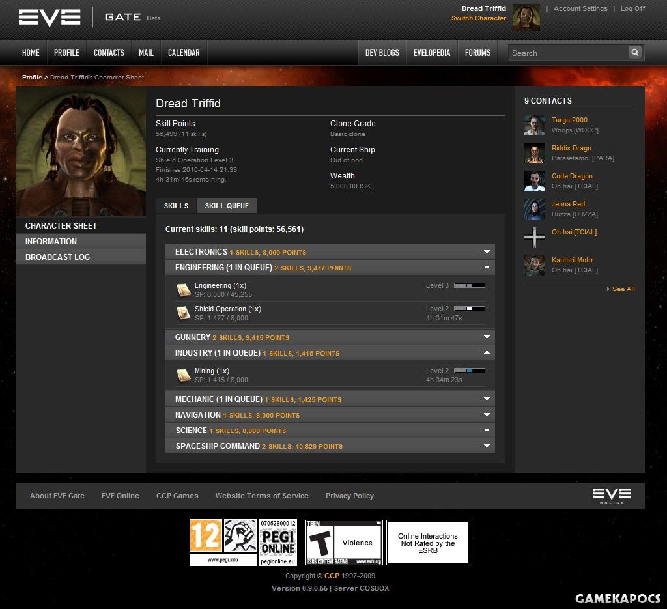Click the large Dread Triffid character portrait
Image resolution: width=667 pixels, height=609 pixels.
tap(81, 151)
